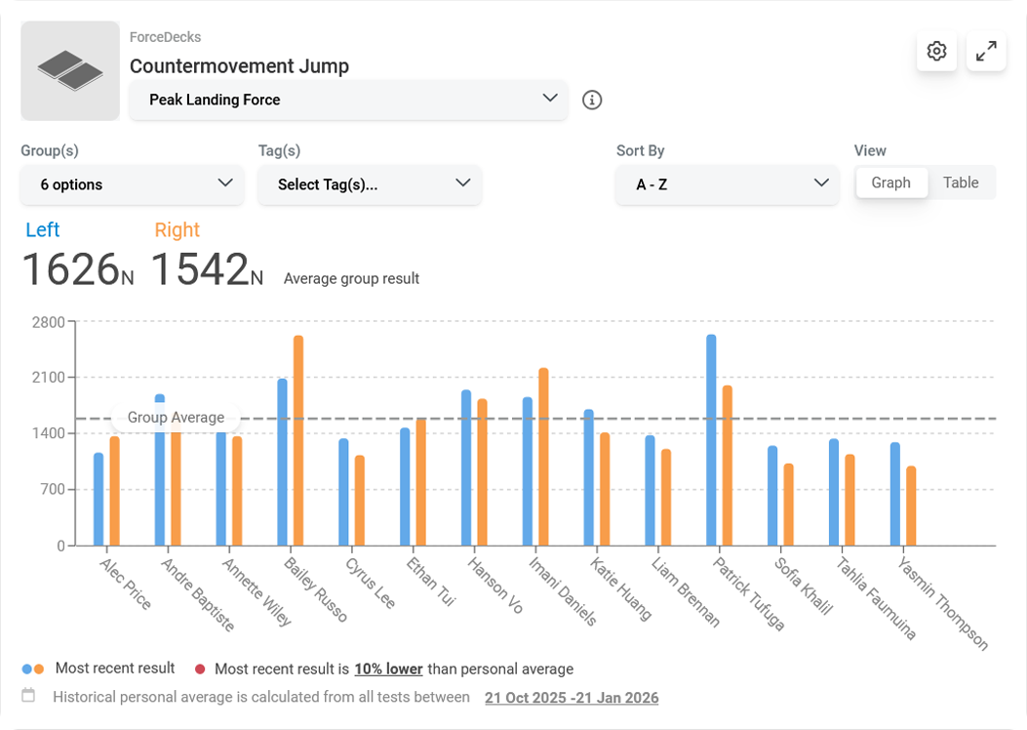
Task: Click the red legend dot
Action: 200,669
